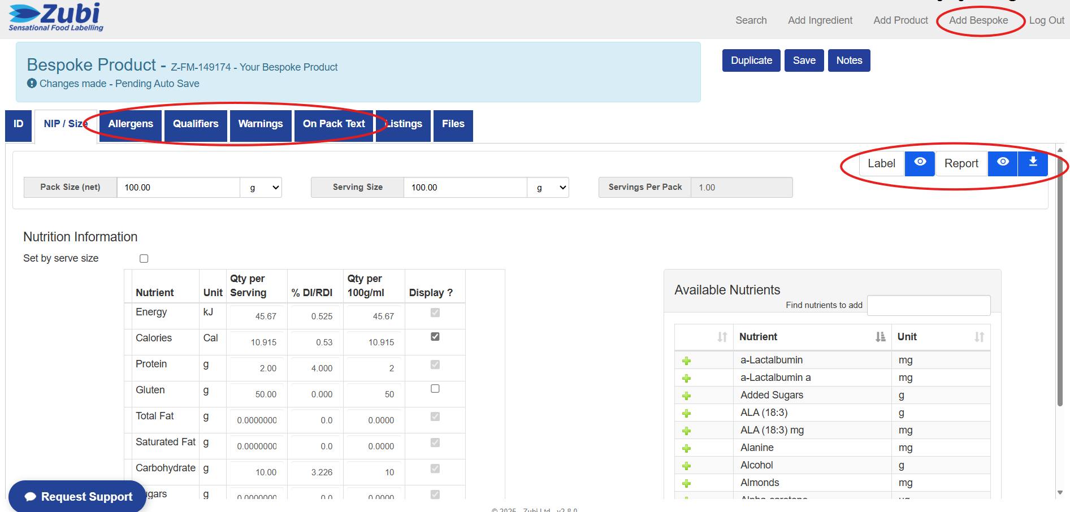Add Alcohol nutrient with green plus icon
The height and width of the screenshot is (512, 1070).
[687, 466]
